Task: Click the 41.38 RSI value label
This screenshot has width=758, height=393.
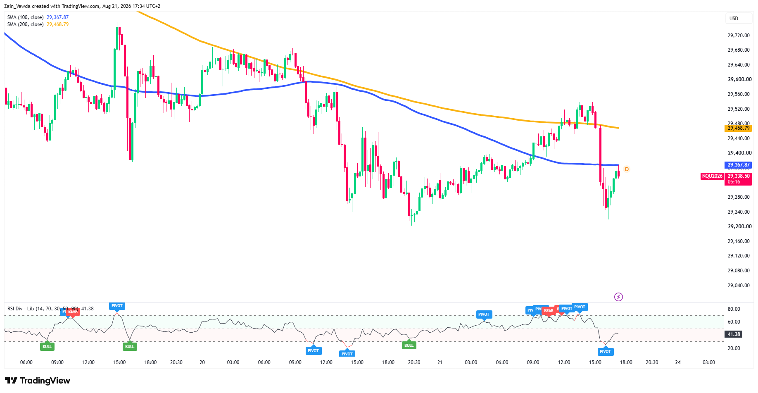Action: point(733,334)
